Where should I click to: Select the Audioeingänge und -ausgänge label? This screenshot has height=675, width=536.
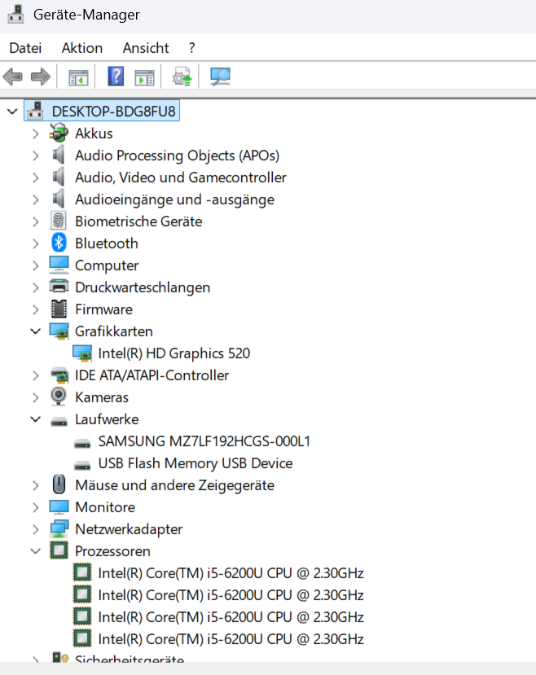(174, 199)
